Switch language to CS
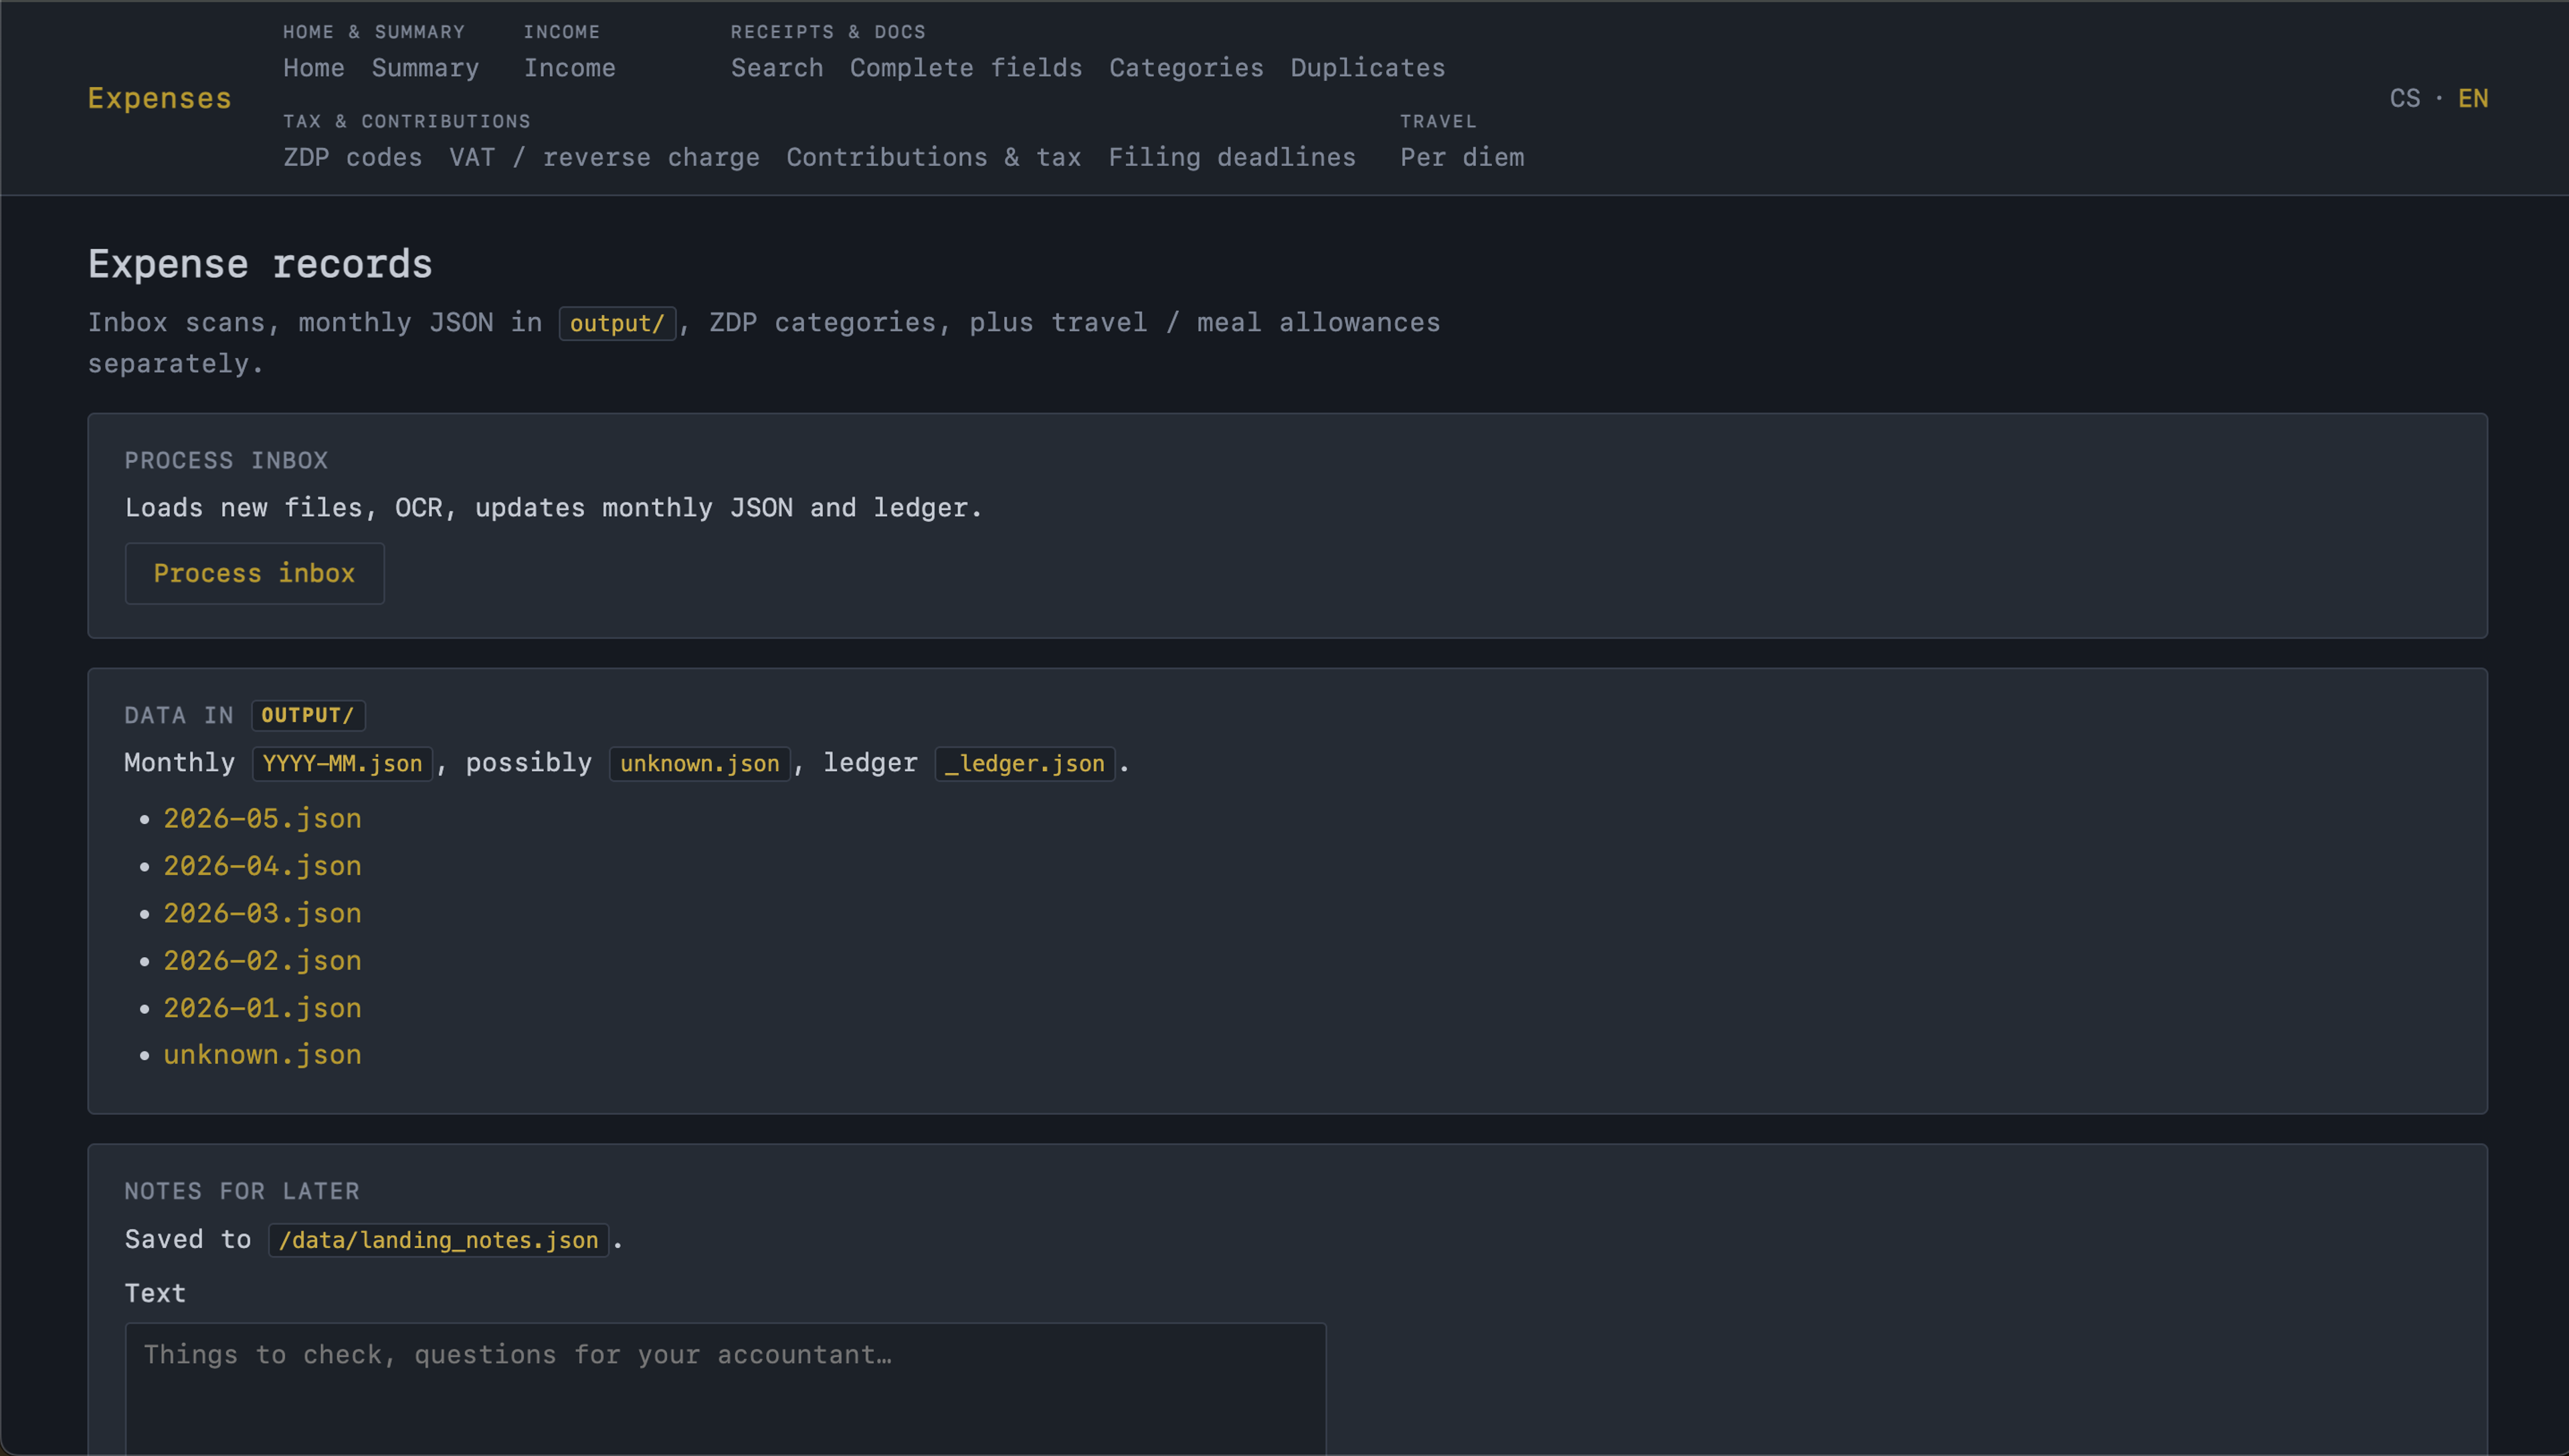Screen dimensions: 2569x1456 pyautogui.click(x=2405, y=98)
